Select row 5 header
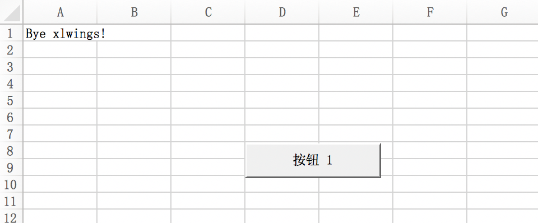The image size is (538, 223). click(x=11, y=100)
